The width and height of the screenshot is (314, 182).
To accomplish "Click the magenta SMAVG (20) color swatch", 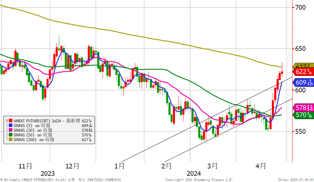I will [x=11, y=130].
